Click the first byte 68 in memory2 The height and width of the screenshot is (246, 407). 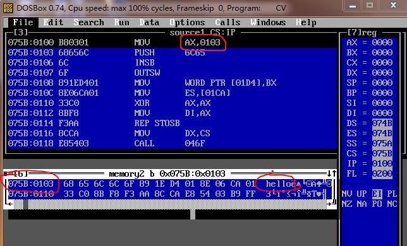click(68, 184)
